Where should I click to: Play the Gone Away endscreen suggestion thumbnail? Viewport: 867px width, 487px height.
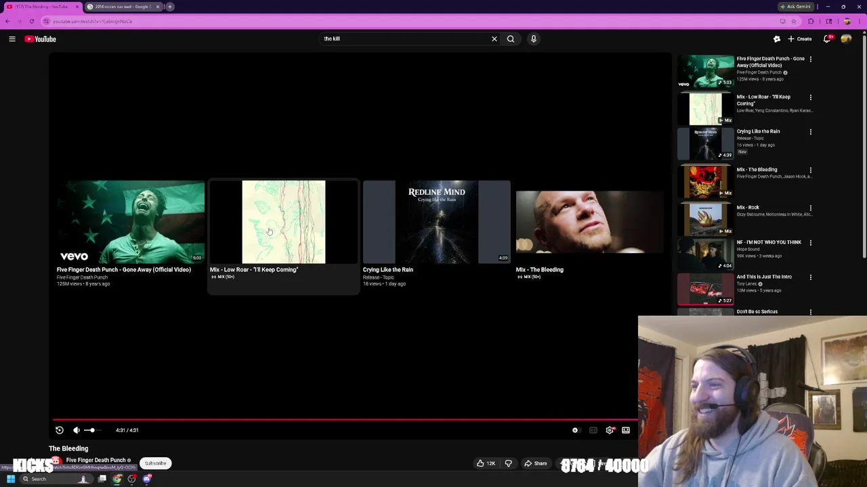click(131, 222)
